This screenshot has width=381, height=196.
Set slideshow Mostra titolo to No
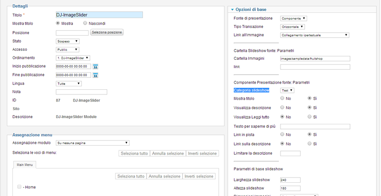282,98
